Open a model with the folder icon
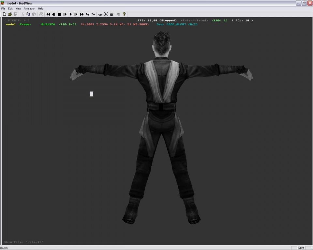This screenshot has height=250, width=313. coord(10,14)
